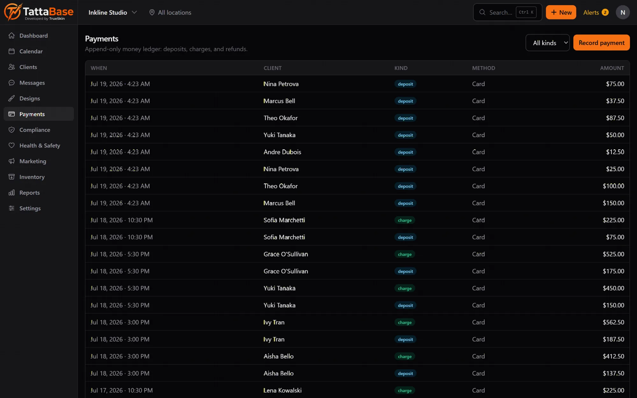Click Sofia Marchetti in the $75.00 deposit row
This screenshot has width=637, height=398.
pos(284,237)
